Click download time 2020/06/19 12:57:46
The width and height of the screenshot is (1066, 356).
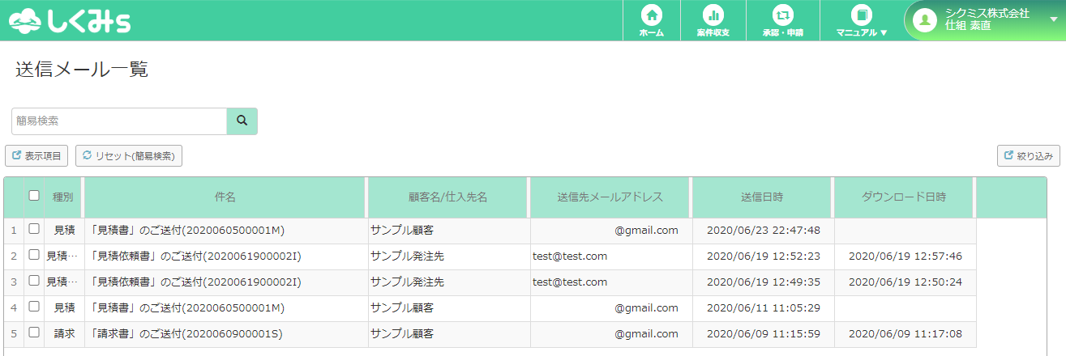coord(905,256)
